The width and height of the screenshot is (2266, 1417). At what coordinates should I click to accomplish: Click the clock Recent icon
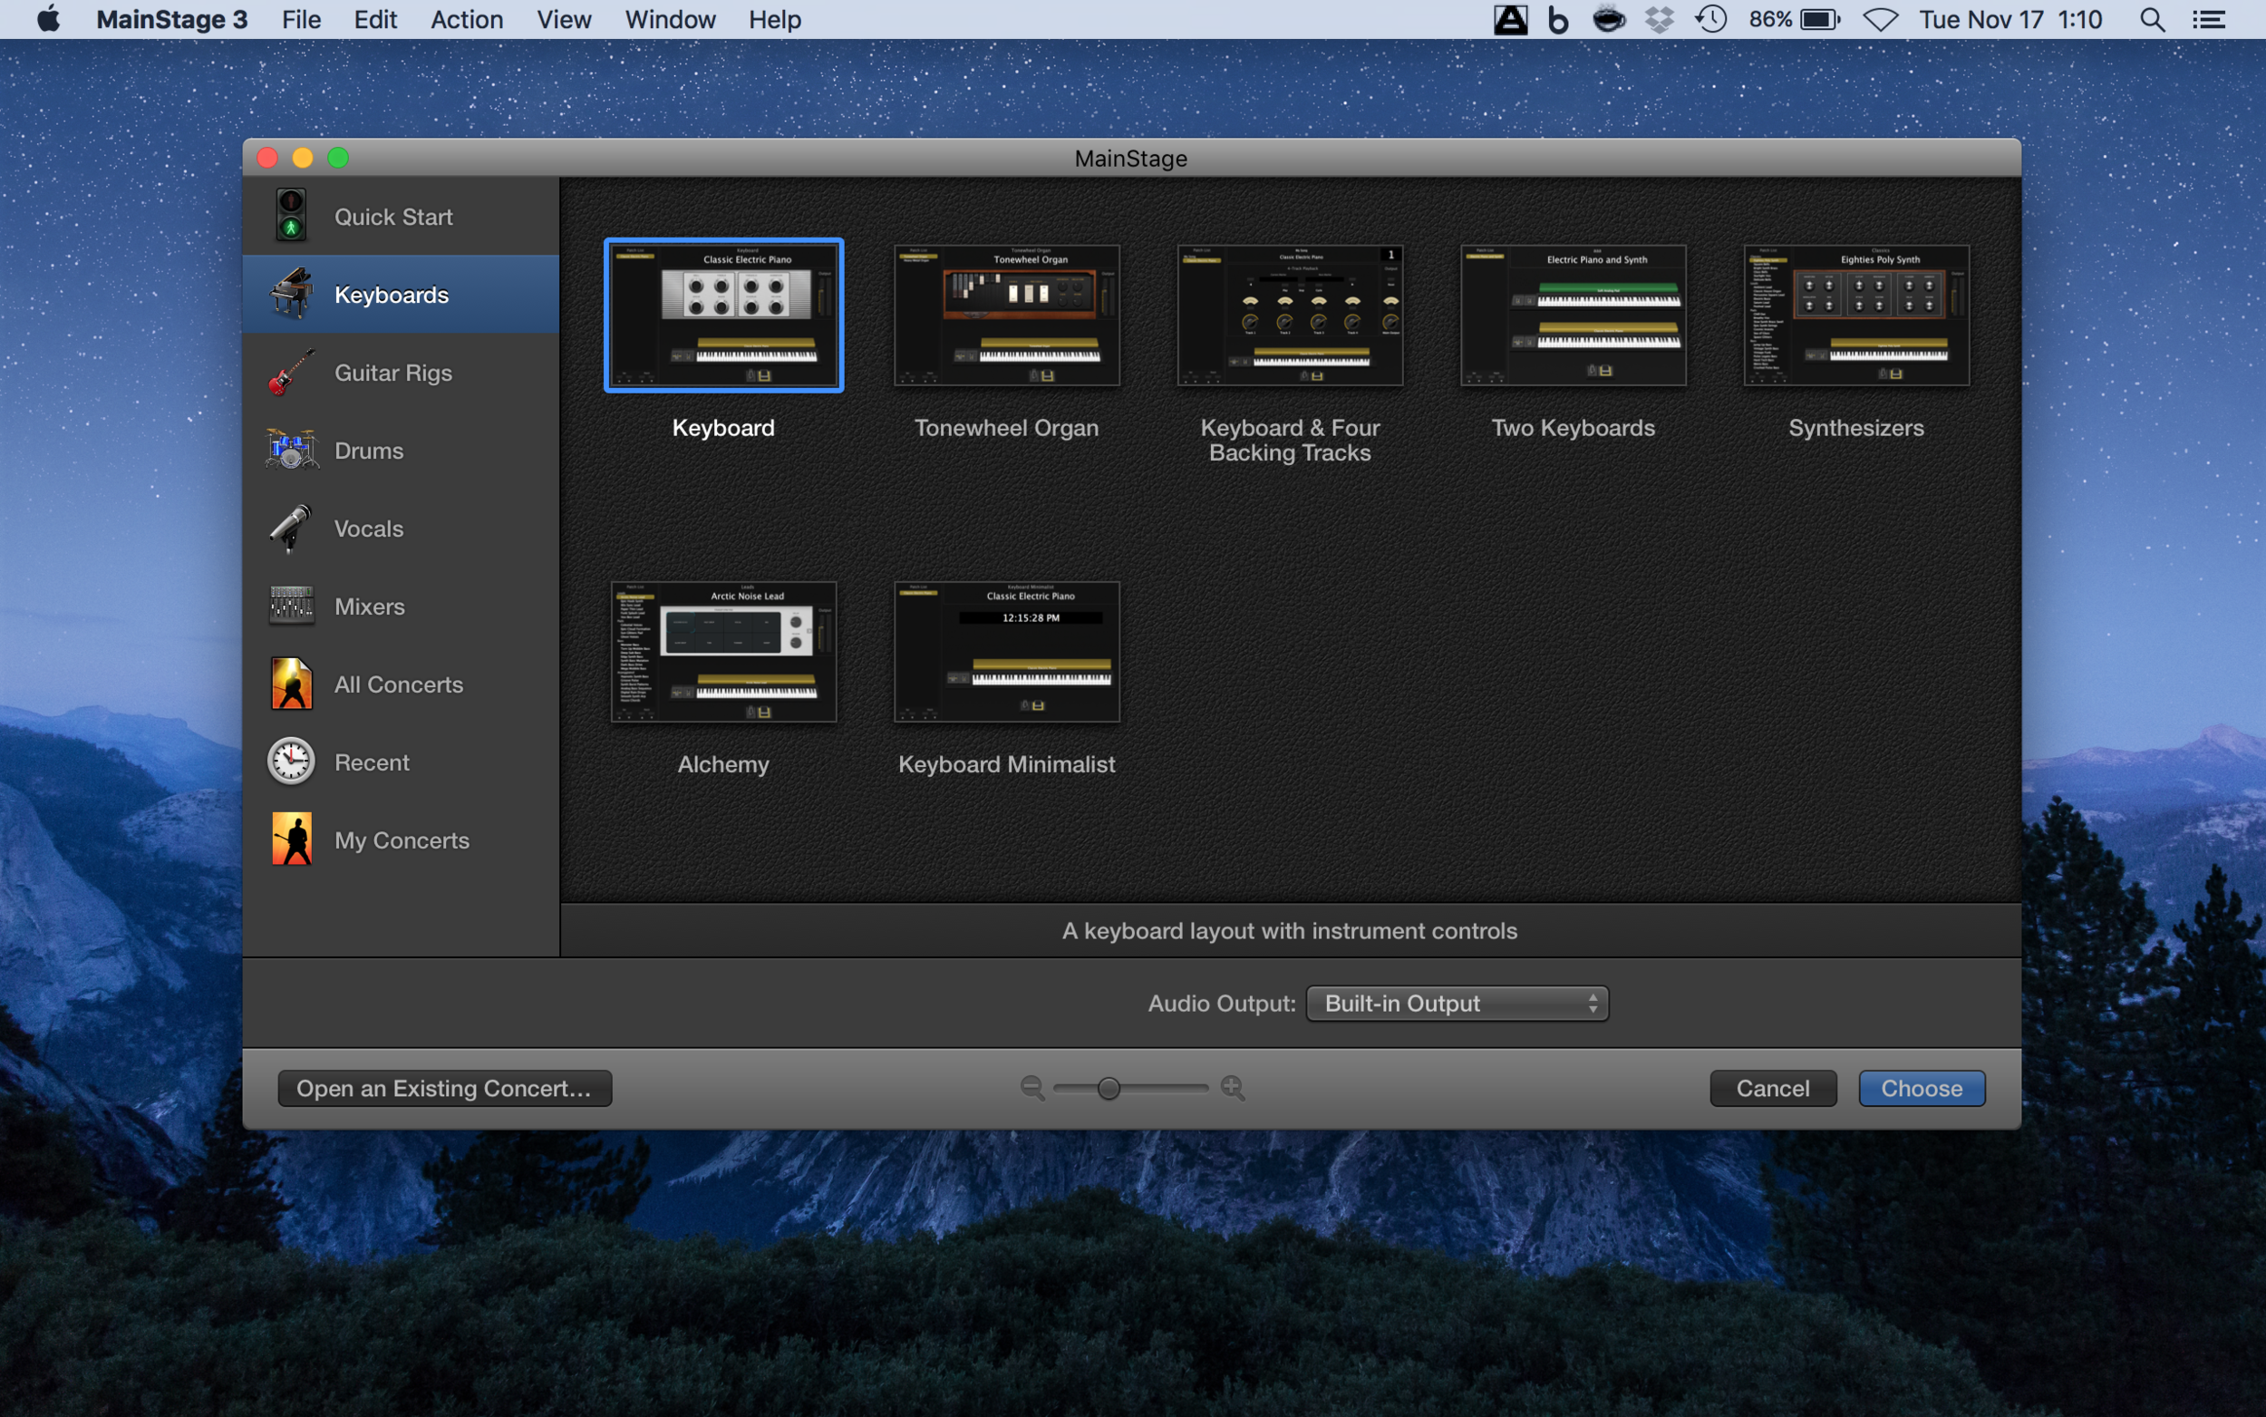click(291, 761)
